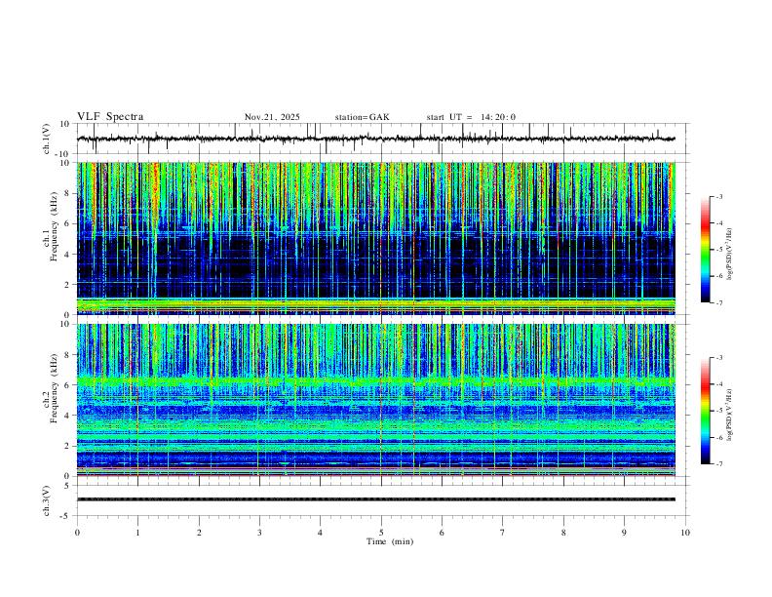Click the "station=GAK" header label
772x597 pixels.
(x=363, y=117)
